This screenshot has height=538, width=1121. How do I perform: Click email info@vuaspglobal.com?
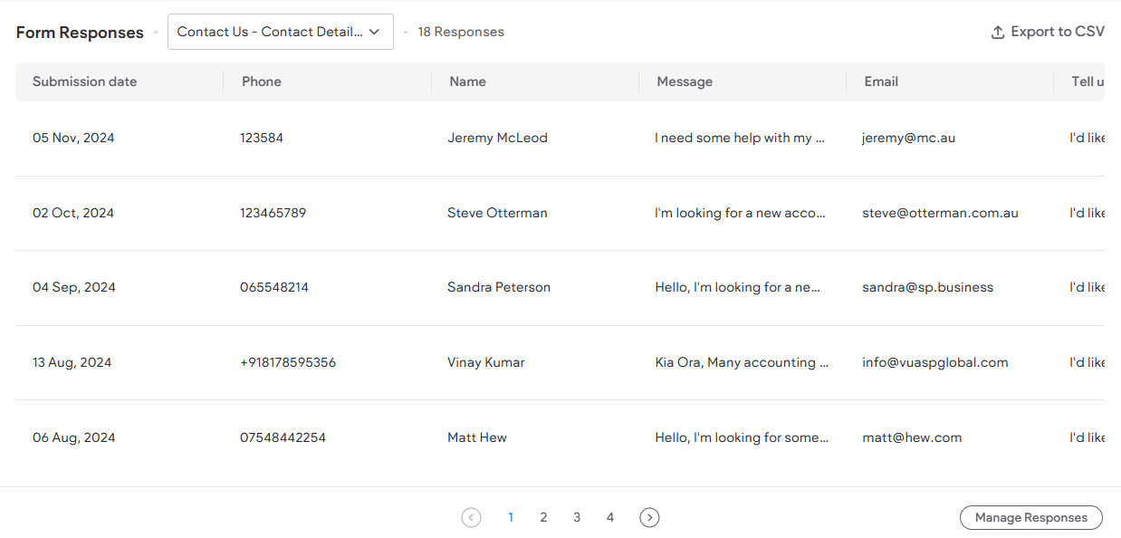coord(935,362)
